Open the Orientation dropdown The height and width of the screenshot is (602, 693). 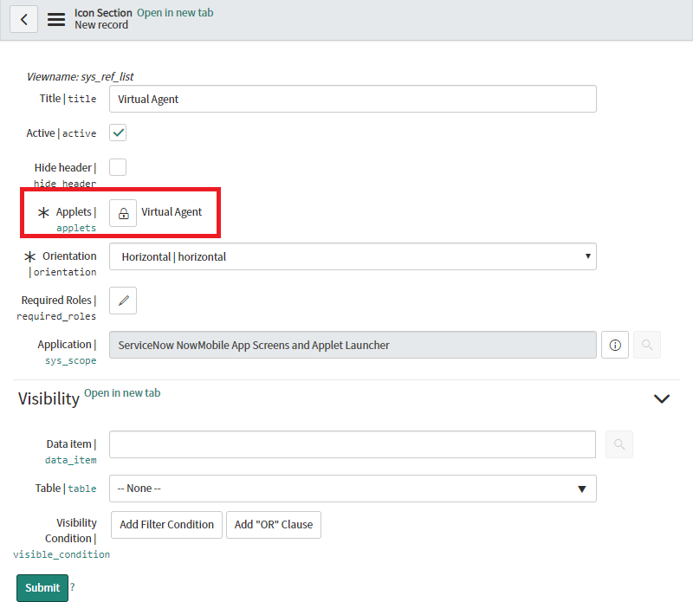coord(353,256)
